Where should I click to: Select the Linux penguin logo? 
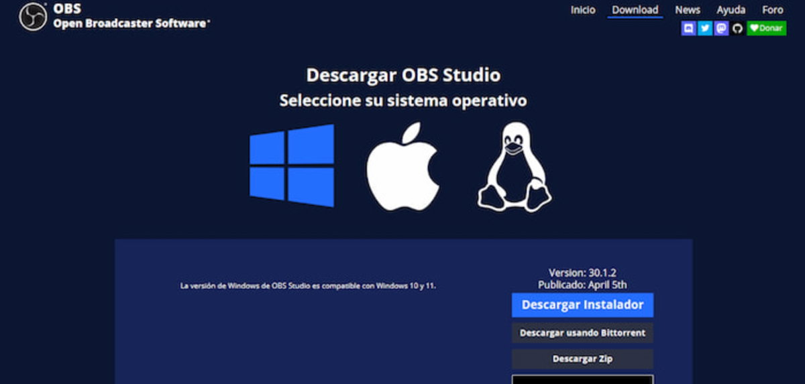click(515, 167)
